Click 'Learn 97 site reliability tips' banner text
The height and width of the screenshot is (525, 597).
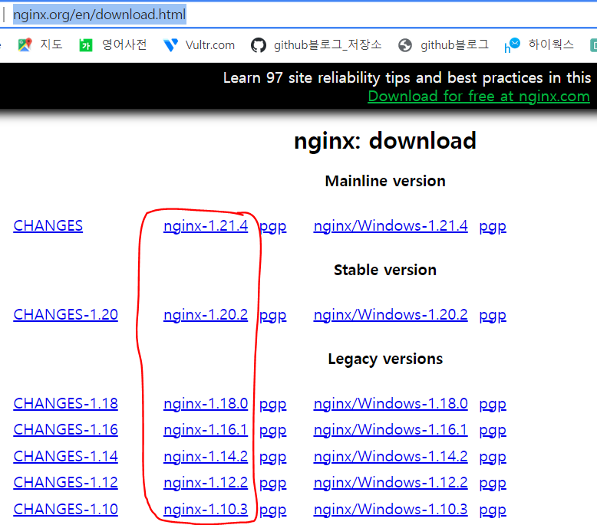(x=407, y=78)
